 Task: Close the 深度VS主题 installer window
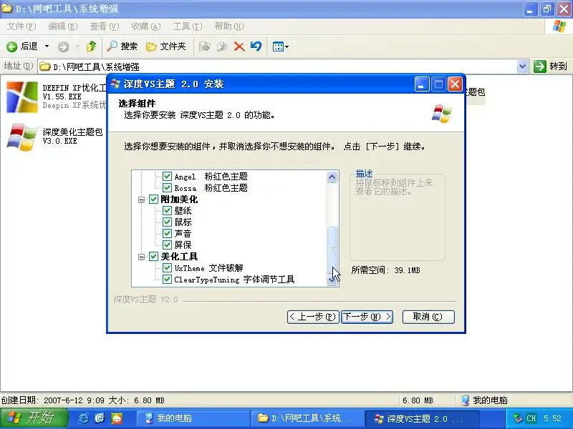tap(455, 84)
